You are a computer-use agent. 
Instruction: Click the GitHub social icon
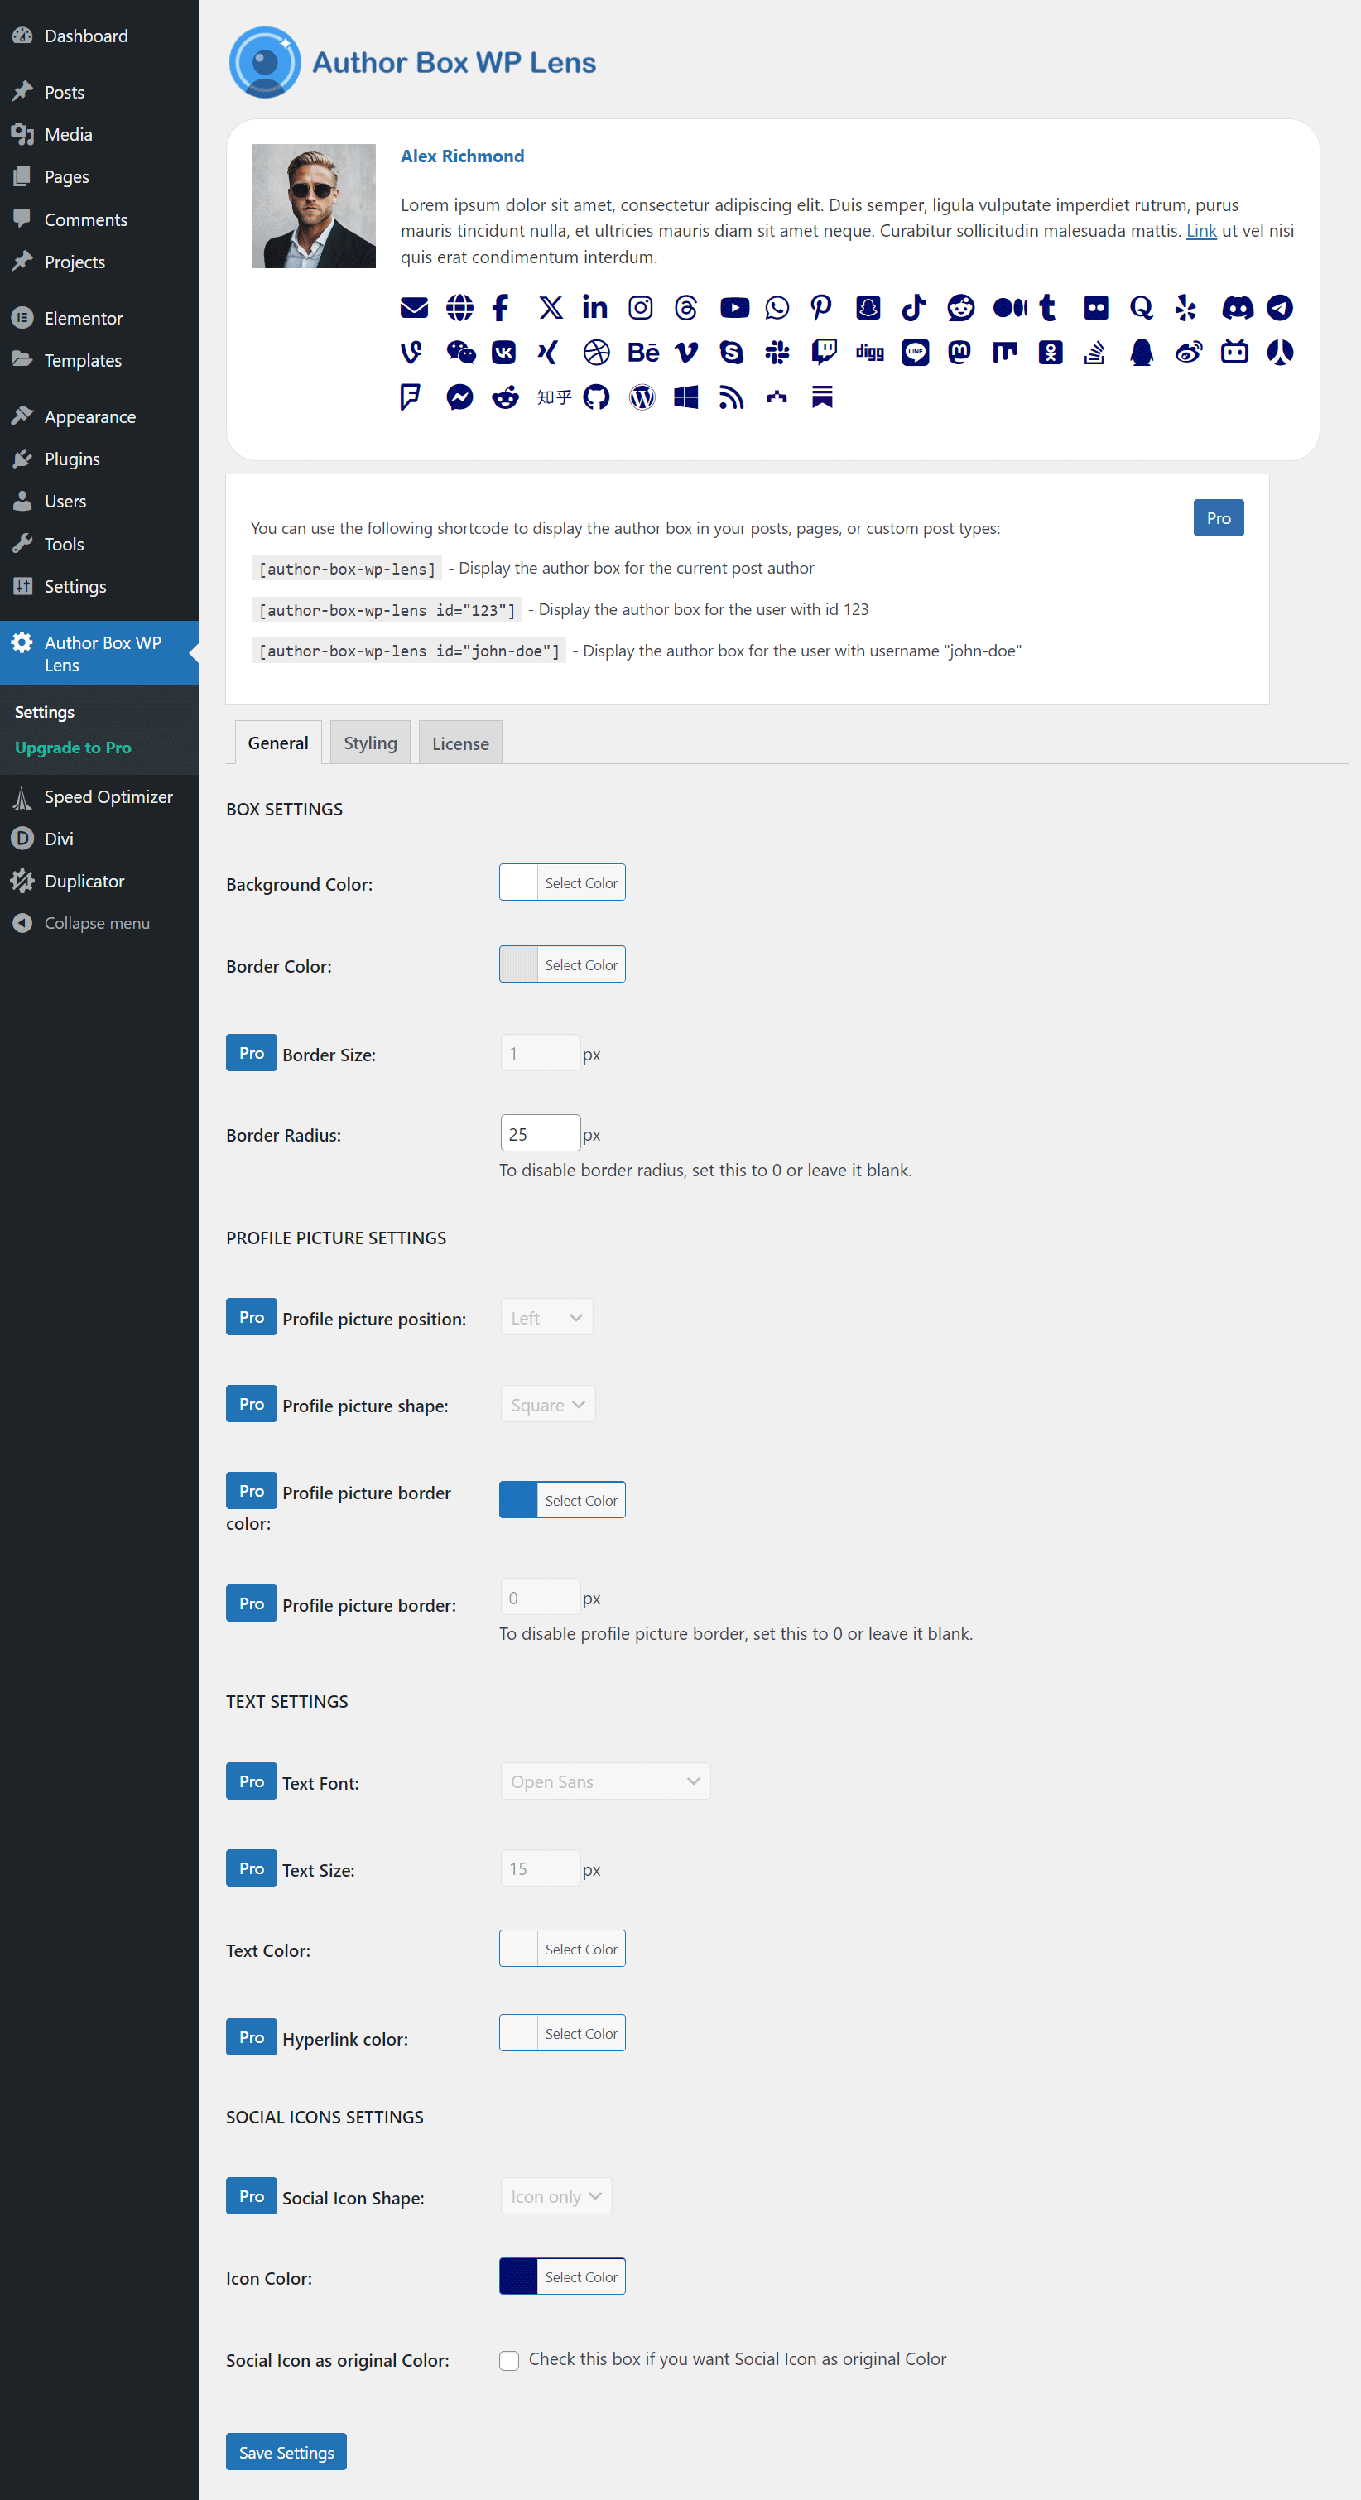click(596, 397)
